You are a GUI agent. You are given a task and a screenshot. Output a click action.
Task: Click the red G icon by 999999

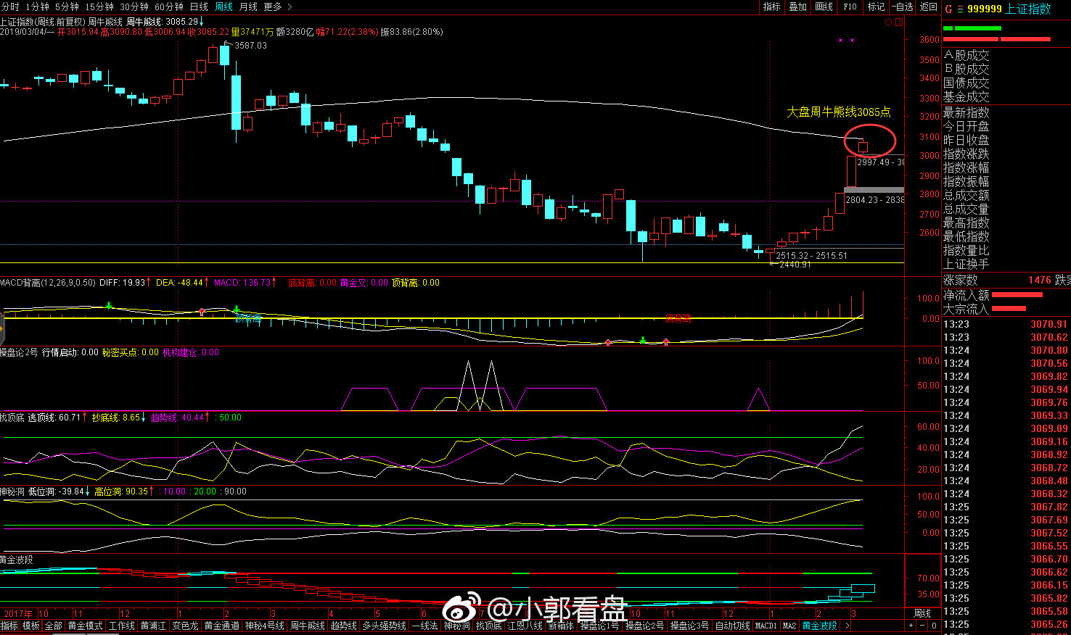click(948, 9)
